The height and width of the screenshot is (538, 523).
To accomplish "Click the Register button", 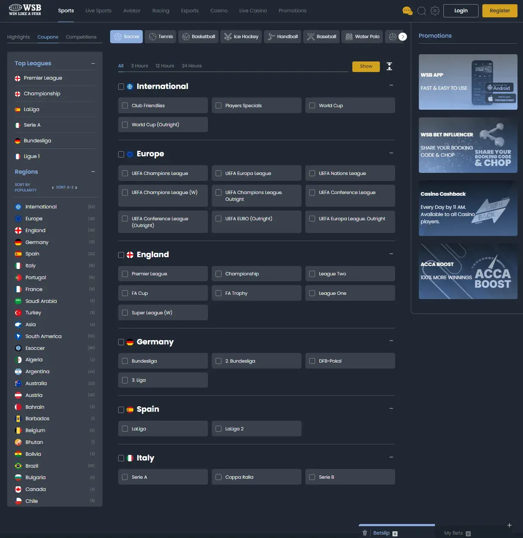I will coord(500,11).
